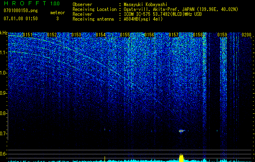The height and width of the screenshot is (162, 255).
Task: Click the 0155 time marker
Action: pos(125,35)
